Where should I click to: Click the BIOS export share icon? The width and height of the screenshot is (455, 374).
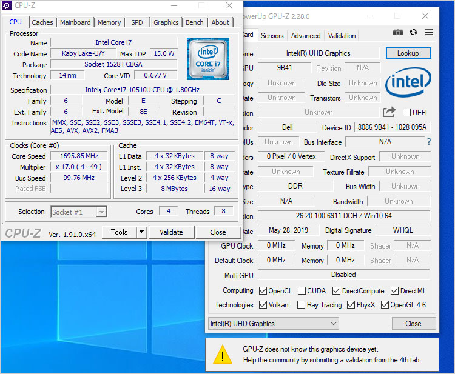pos(389,112)
